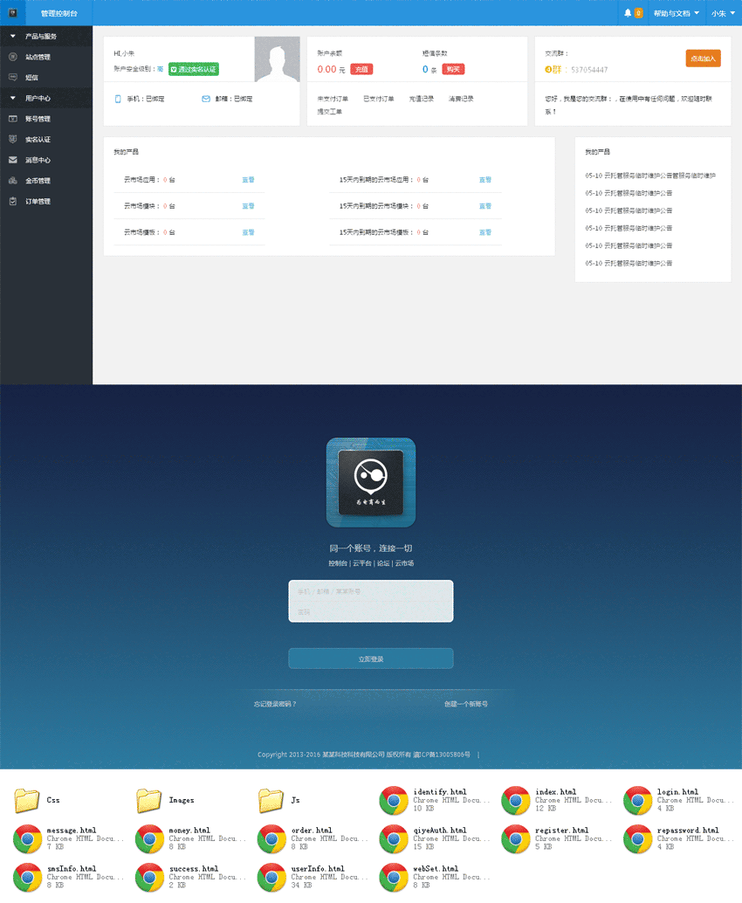Click the 金币管理 sidebar icon
Screen dimensions: 742x903
tap(12, 181)
